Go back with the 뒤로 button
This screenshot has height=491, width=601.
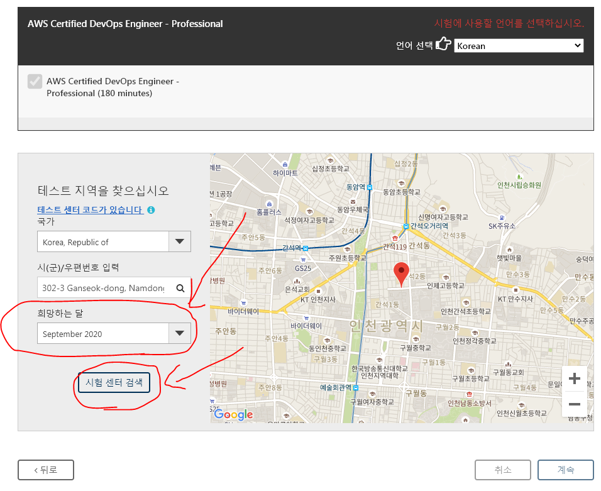pyautogui.click(x=46, y=470)
